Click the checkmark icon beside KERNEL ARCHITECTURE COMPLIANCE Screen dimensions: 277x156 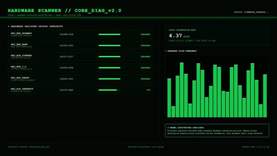(168, 127)
